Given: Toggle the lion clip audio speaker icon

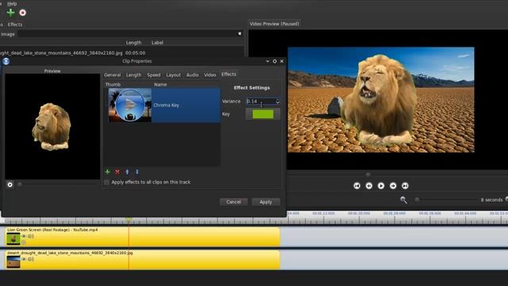Looking at the screenshot, I should (x=31, y=236).
